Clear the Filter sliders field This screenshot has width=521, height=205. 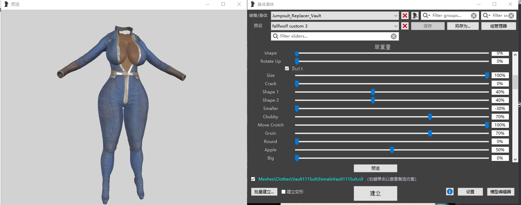point(394,36)
